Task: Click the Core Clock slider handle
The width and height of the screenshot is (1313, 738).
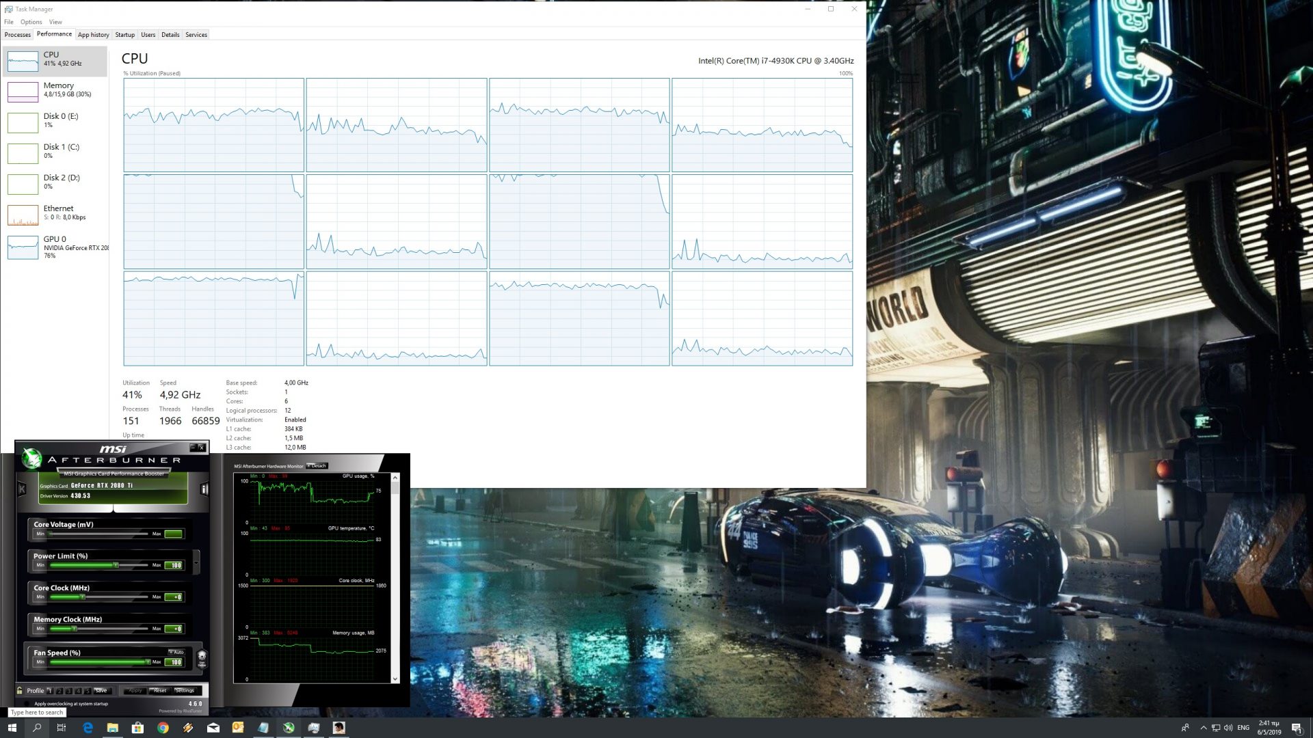Action: point(83,597)
